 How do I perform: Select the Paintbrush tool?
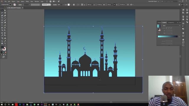click(x=5, y=20)
